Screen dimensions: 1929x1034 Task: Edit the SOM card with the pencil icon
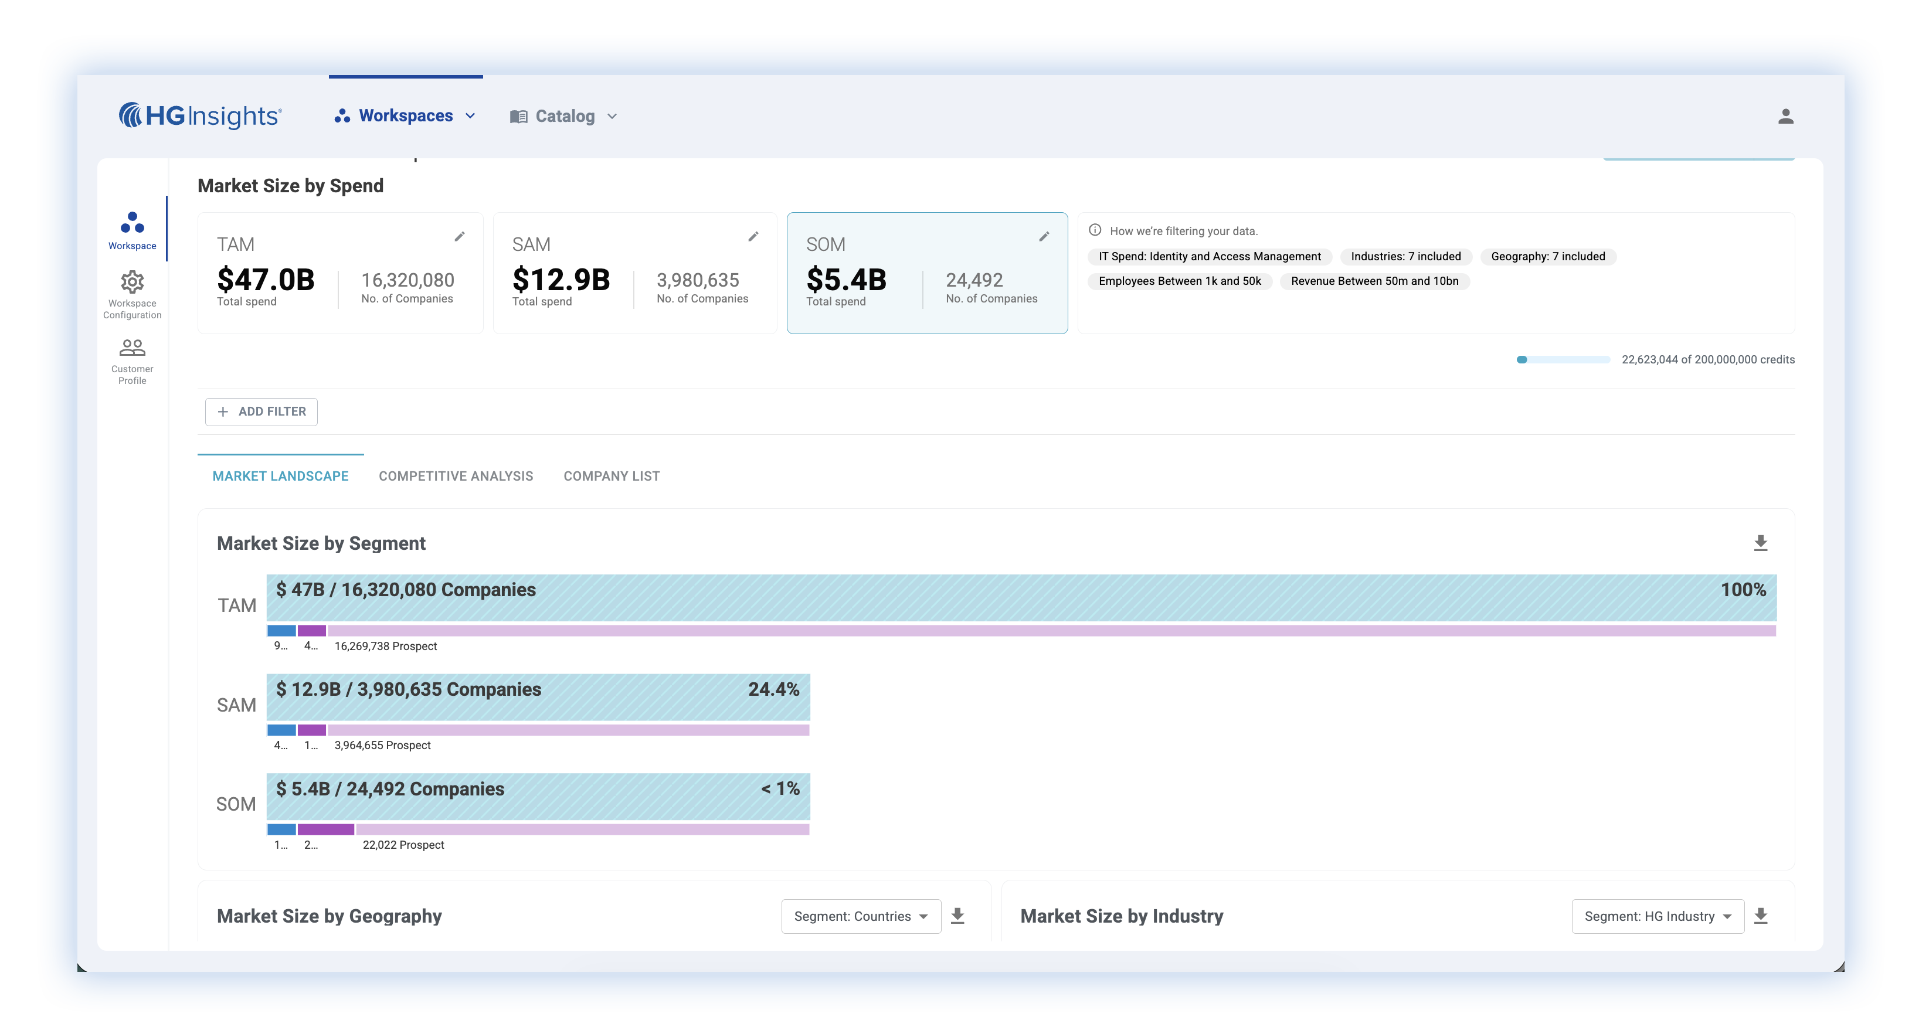[x=1044, y=237]
